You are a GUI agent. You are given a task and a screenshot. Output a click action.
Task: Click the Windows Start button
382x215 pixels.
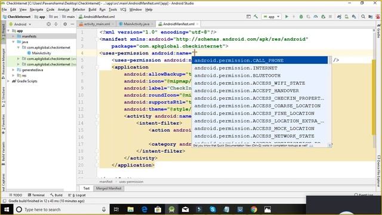coord(7,210)
